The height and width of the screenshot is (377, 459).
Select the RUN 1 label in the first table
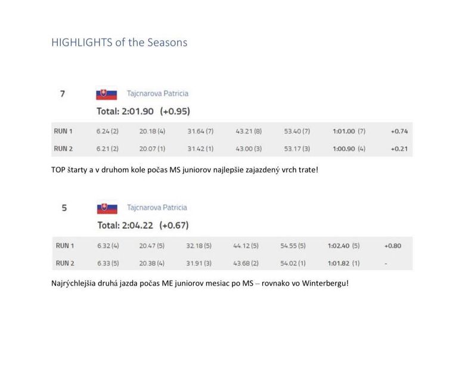click(63, 131)
